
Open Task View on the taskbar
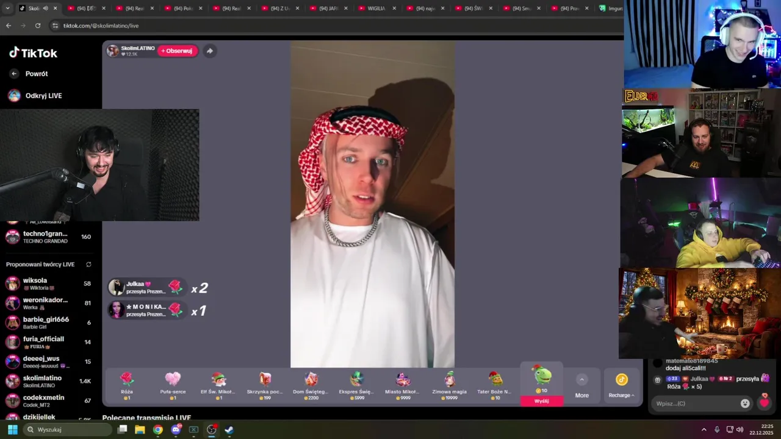click(x=122, y=430)
